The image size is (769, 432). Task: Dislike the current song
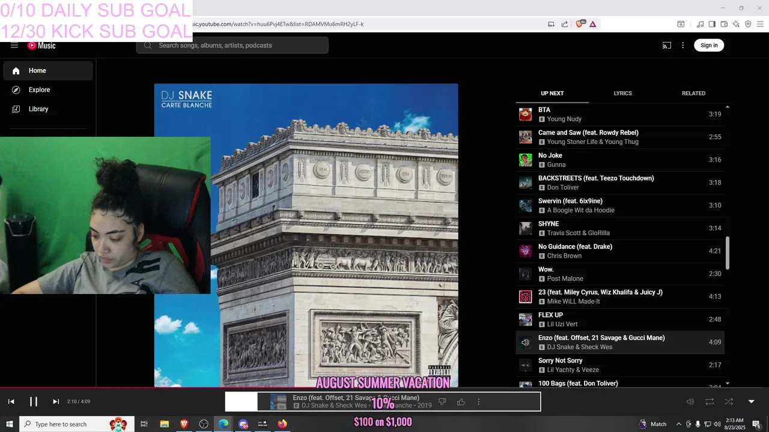coord(442,402)
